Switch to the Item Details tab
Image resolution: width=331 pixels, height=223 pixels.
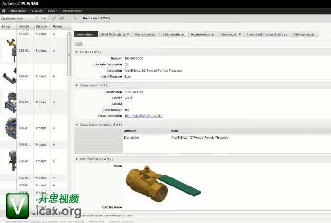click(x=86, y=34)
